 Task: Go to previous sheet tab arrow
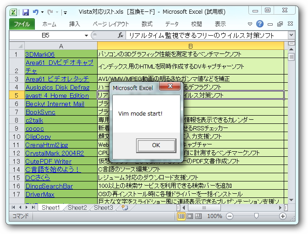point(20,207)
